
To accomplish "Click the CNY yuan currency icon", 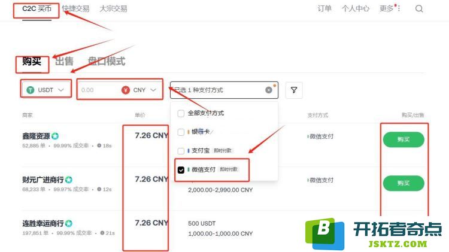I will tap(126, 90).
